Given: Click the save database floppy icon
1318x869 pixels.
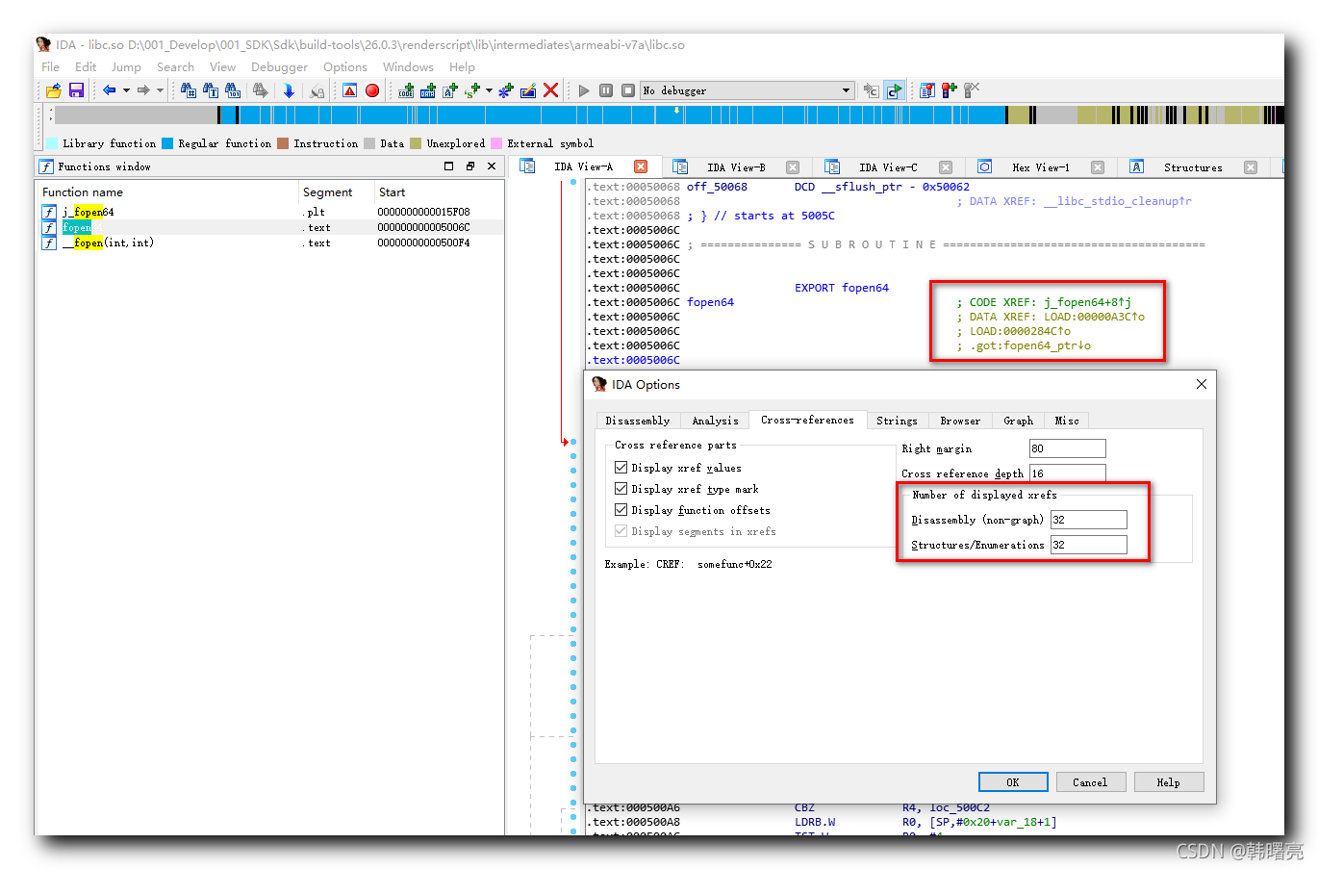Looking at the screenshot, I should (x=76, y=90).
